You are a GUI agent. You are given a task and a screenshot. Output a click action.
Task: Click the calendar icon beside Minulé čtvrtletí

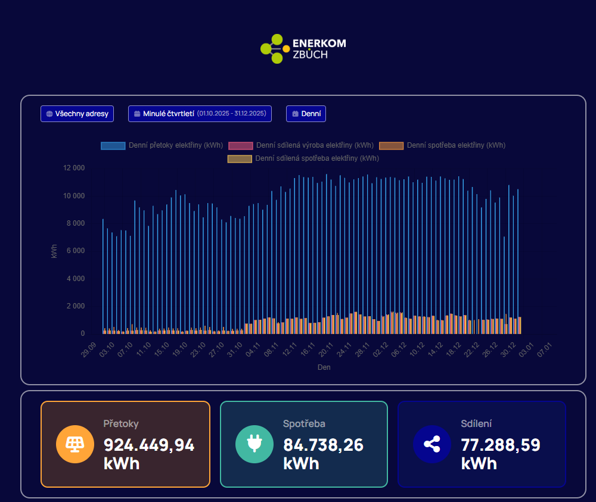coord(137,114)
